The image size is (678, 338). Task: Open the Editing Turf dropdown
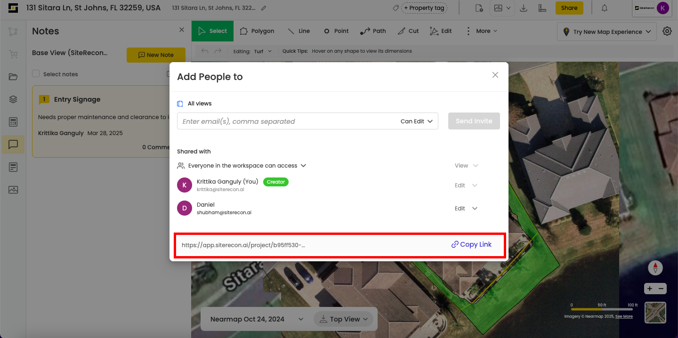(263, 51)
